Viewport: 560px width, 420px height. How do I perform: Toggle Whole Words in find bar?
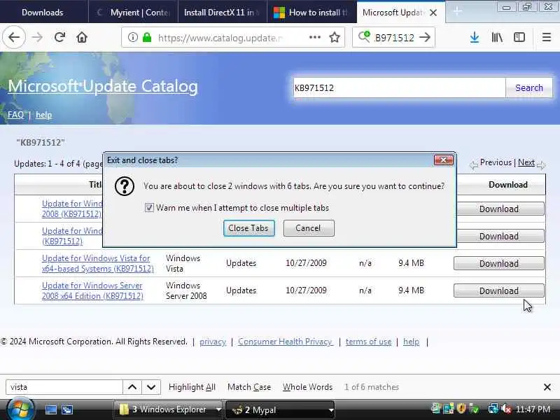tap(307, 387)
